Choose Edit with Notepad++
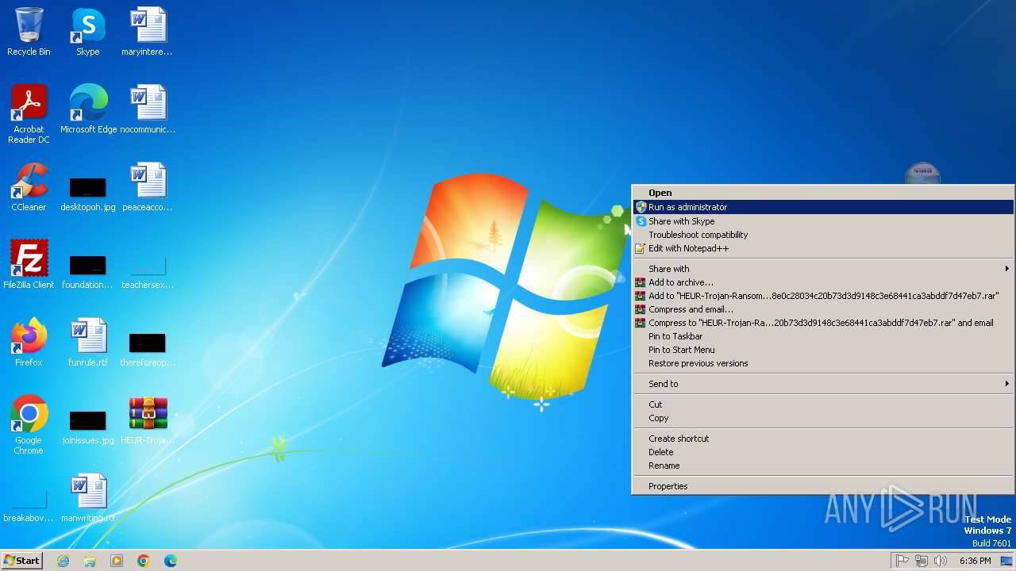Screen dimensions: 1016x571 point(822,248)
